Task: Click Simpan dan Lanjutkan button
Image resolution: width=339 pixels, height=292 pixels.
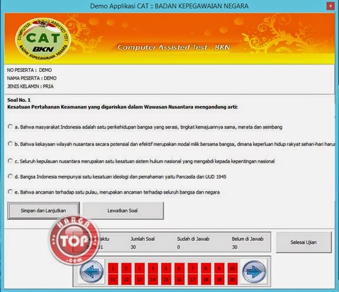Action: click(x=44, y=211)
